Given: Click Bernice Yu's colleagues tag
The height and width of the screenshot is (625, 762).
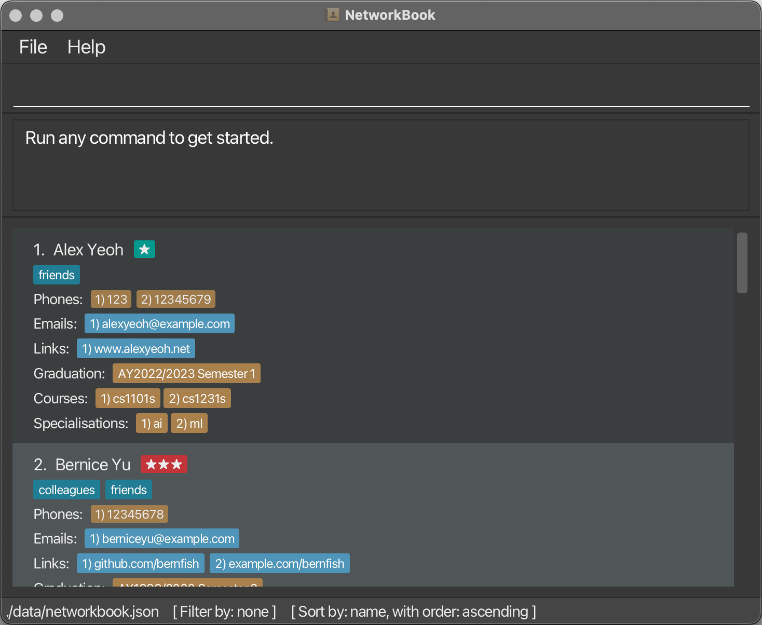Looking at the screenshot, I should click(x=67, y=490).
